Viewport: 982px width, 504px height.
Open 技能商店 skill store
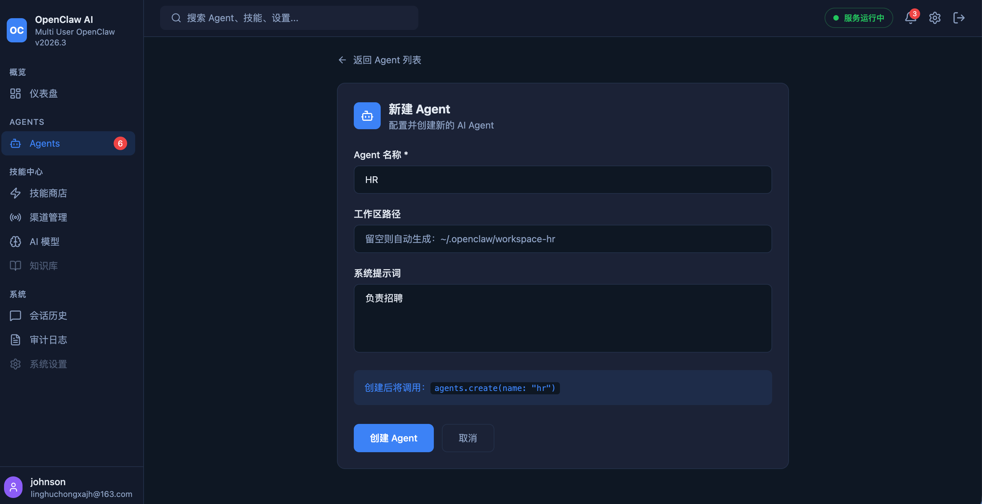[x=68, y=193]
